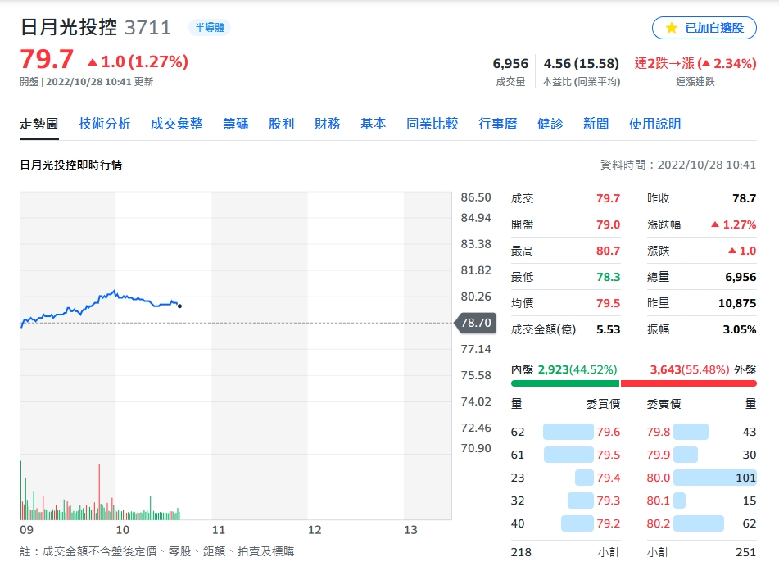Click the black dot at price line end
779x580 pixels.
pyautogui.click(x=180, y=306)
